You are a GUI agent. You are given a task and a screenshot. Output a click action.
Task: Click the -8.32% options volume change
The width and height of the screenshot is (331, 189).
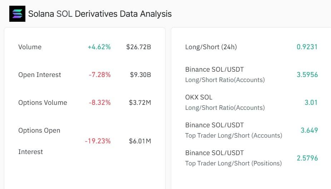pos(100,103)
